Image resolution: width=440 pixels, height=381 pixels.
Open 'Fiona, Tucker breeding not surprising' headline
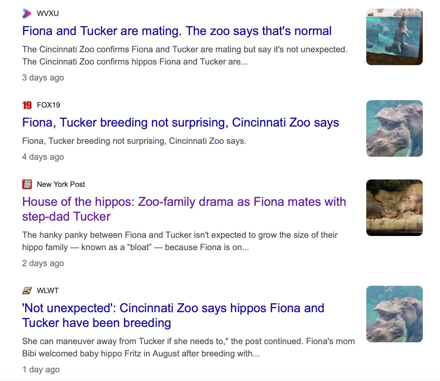click(x=180, y=123)
